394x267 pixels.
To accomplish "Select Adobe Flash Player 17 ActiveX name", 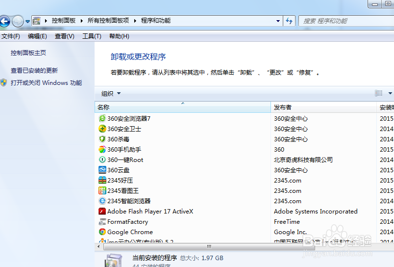I will [x=150, y=212].
